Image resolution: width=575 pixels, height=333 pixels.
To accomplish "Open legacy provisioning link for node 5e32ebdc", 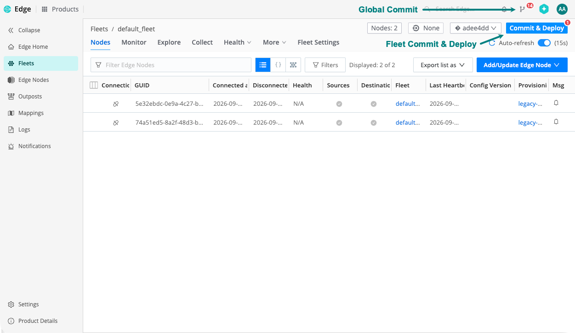I will click(530, 104).
